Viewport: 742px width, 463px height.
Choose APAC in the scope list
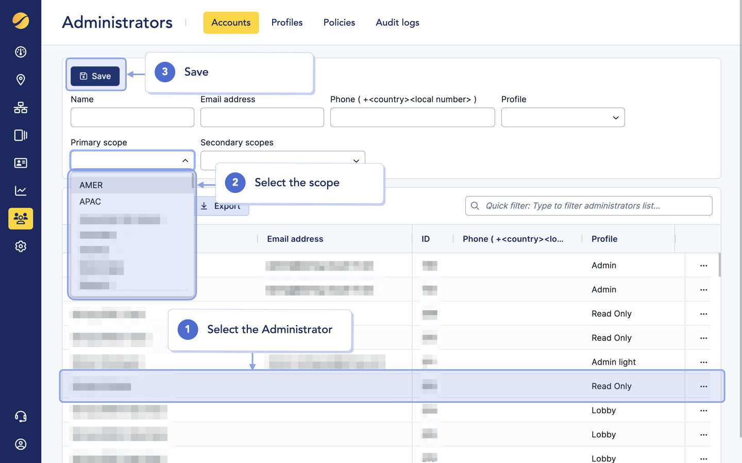tap(90, 202)
